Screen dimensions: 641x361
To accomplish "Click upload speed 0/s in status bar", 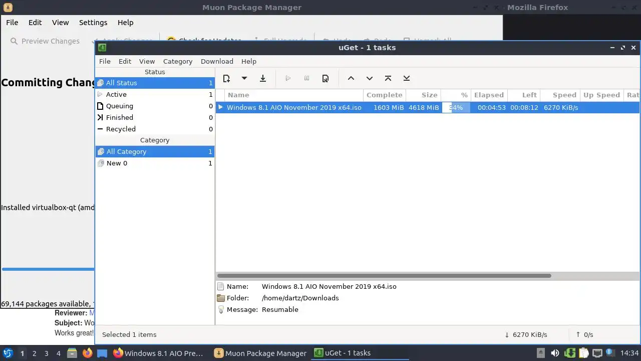I will click(x=584, y=334).
